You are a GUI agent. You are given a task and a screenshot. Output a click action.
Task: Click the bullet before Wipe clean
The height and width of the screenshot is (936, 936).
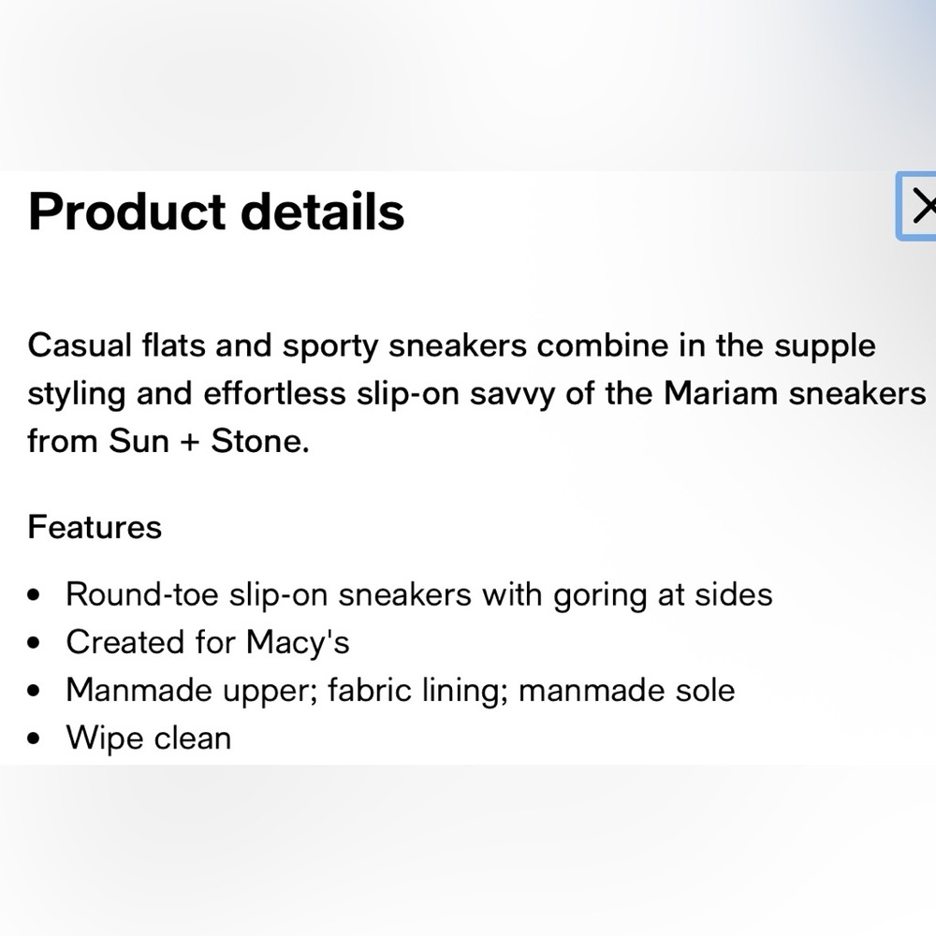34,739
